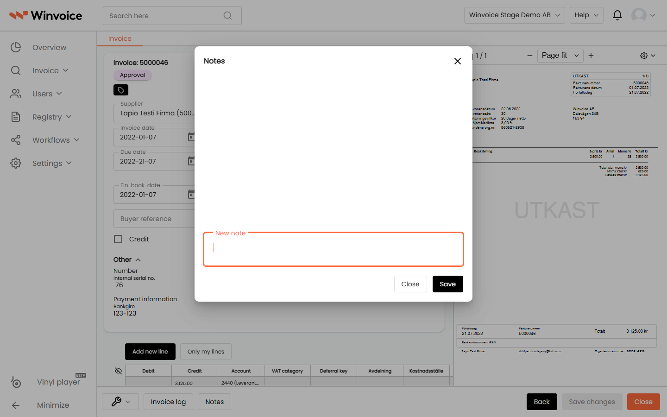Open Overview in the sidebar
Screen dimensions: 667x417
49,47
